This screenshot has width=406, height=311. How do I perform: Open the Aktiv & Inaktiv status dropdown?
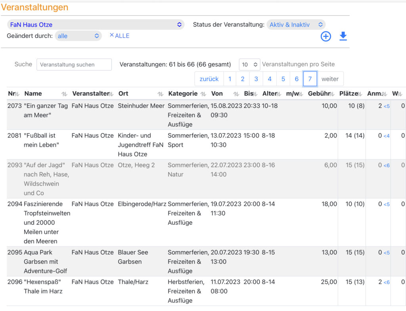coord(296,25)
